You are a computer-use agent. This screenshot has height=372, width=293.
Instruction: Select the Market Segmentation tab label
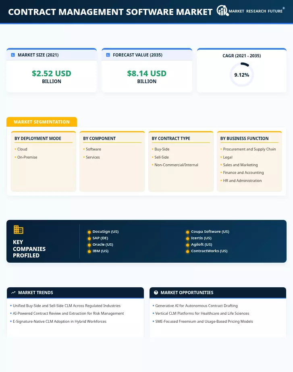click(x=42, y=122)
